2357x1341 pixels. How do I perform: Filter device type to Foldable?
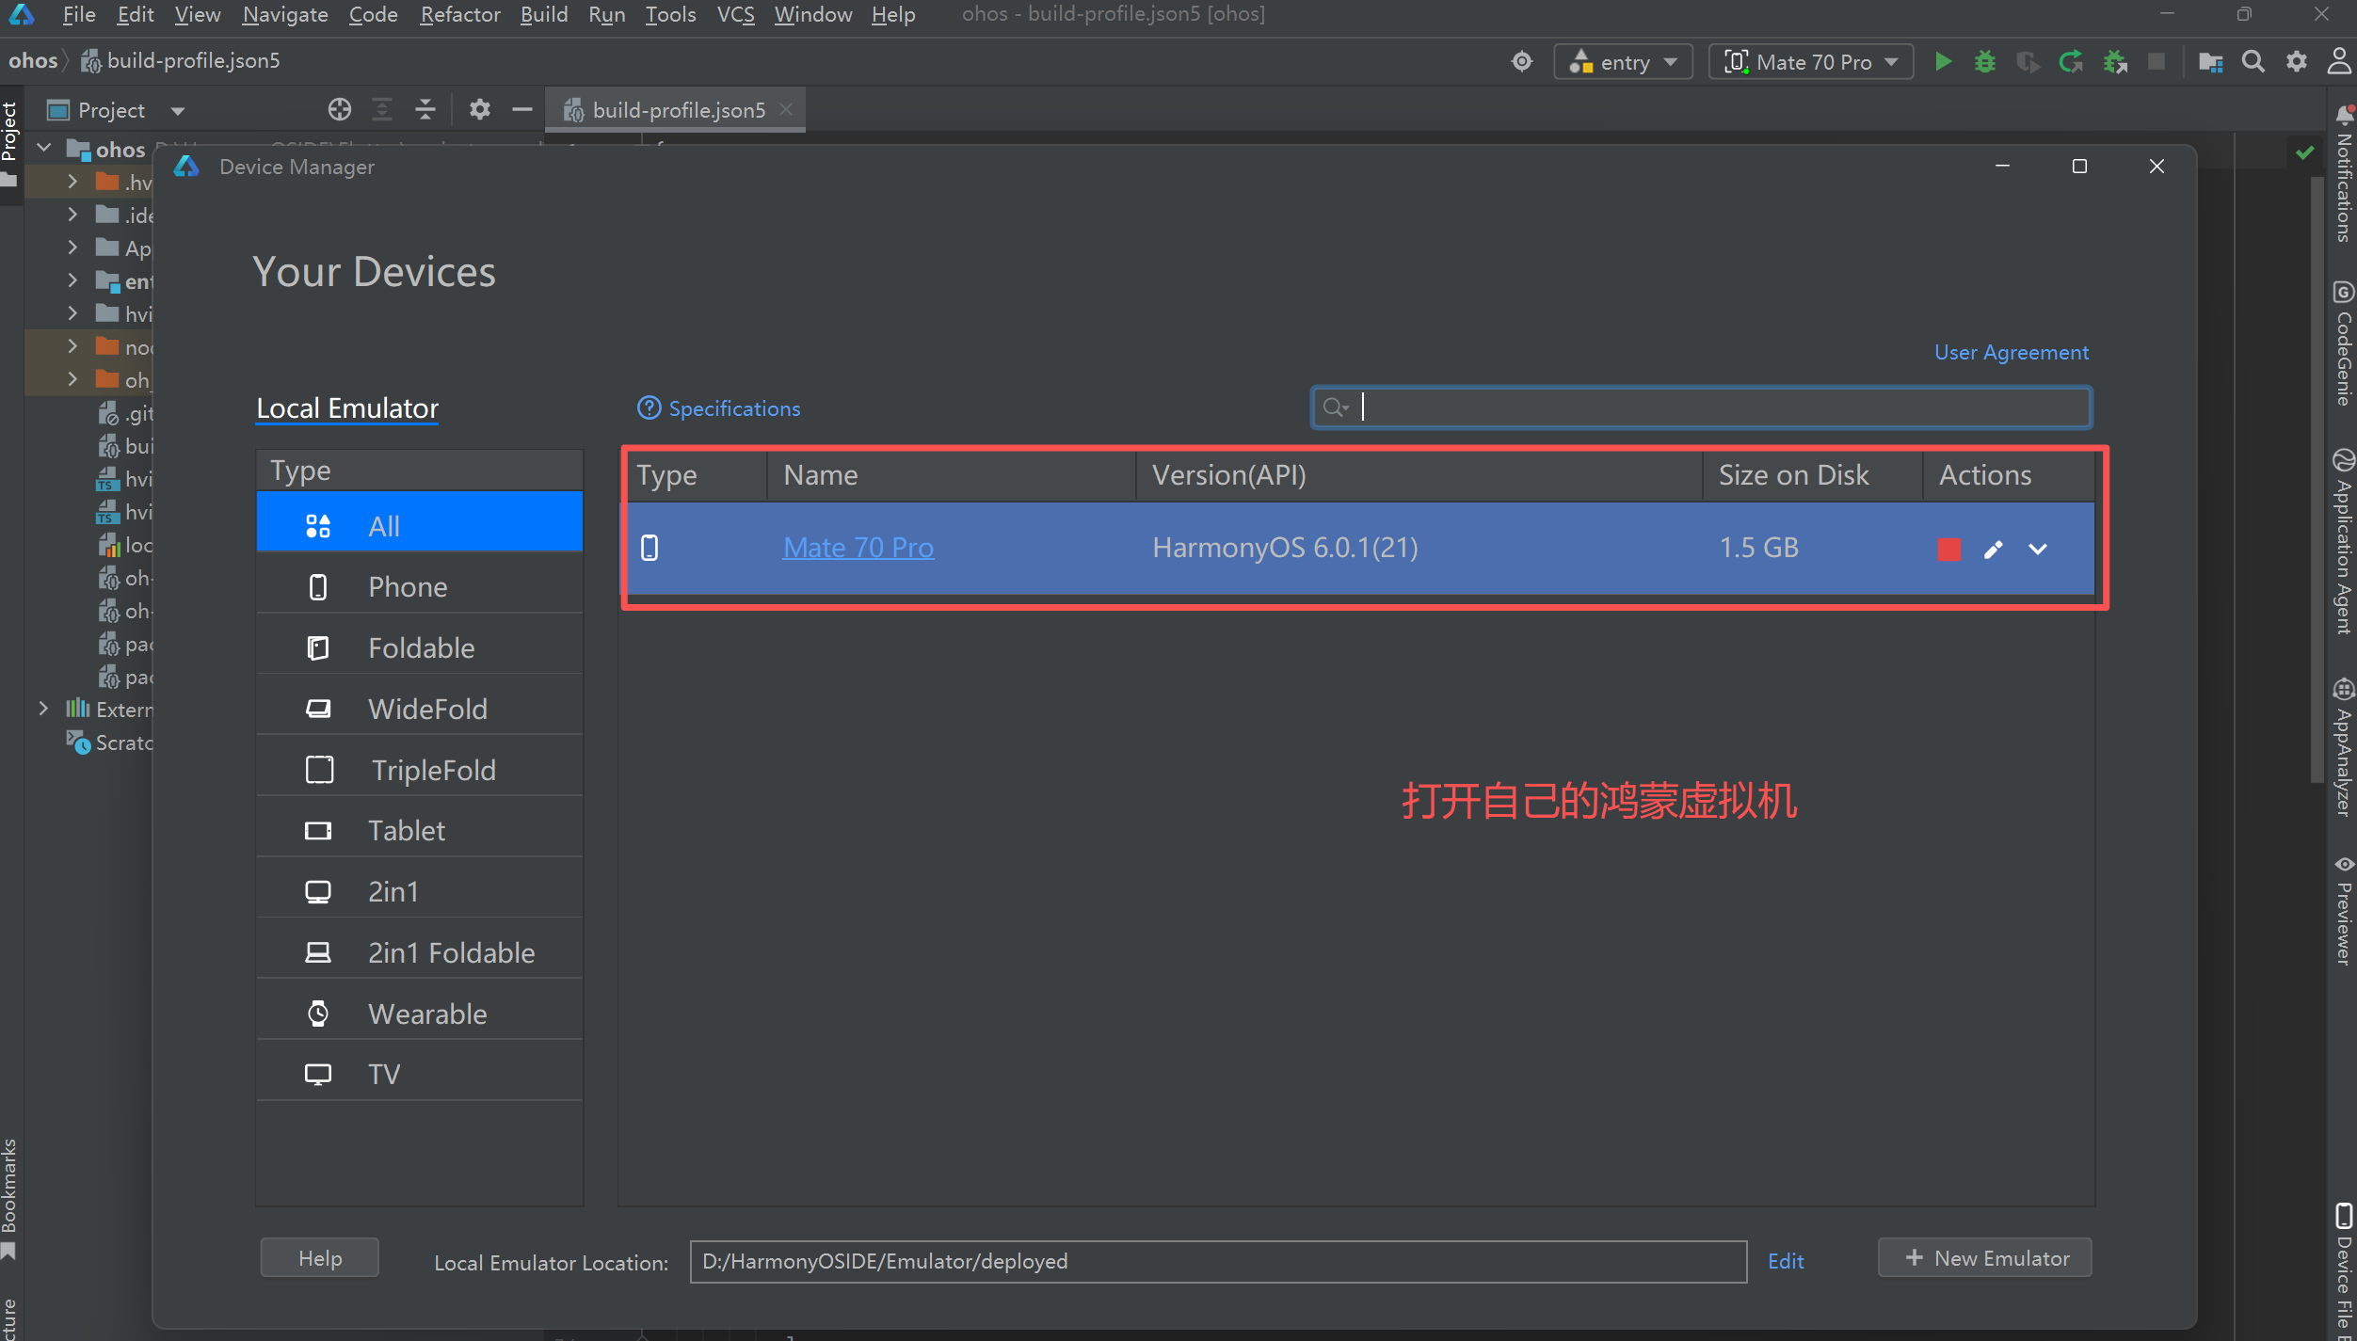pyautogui.click(x=420, y=647)
